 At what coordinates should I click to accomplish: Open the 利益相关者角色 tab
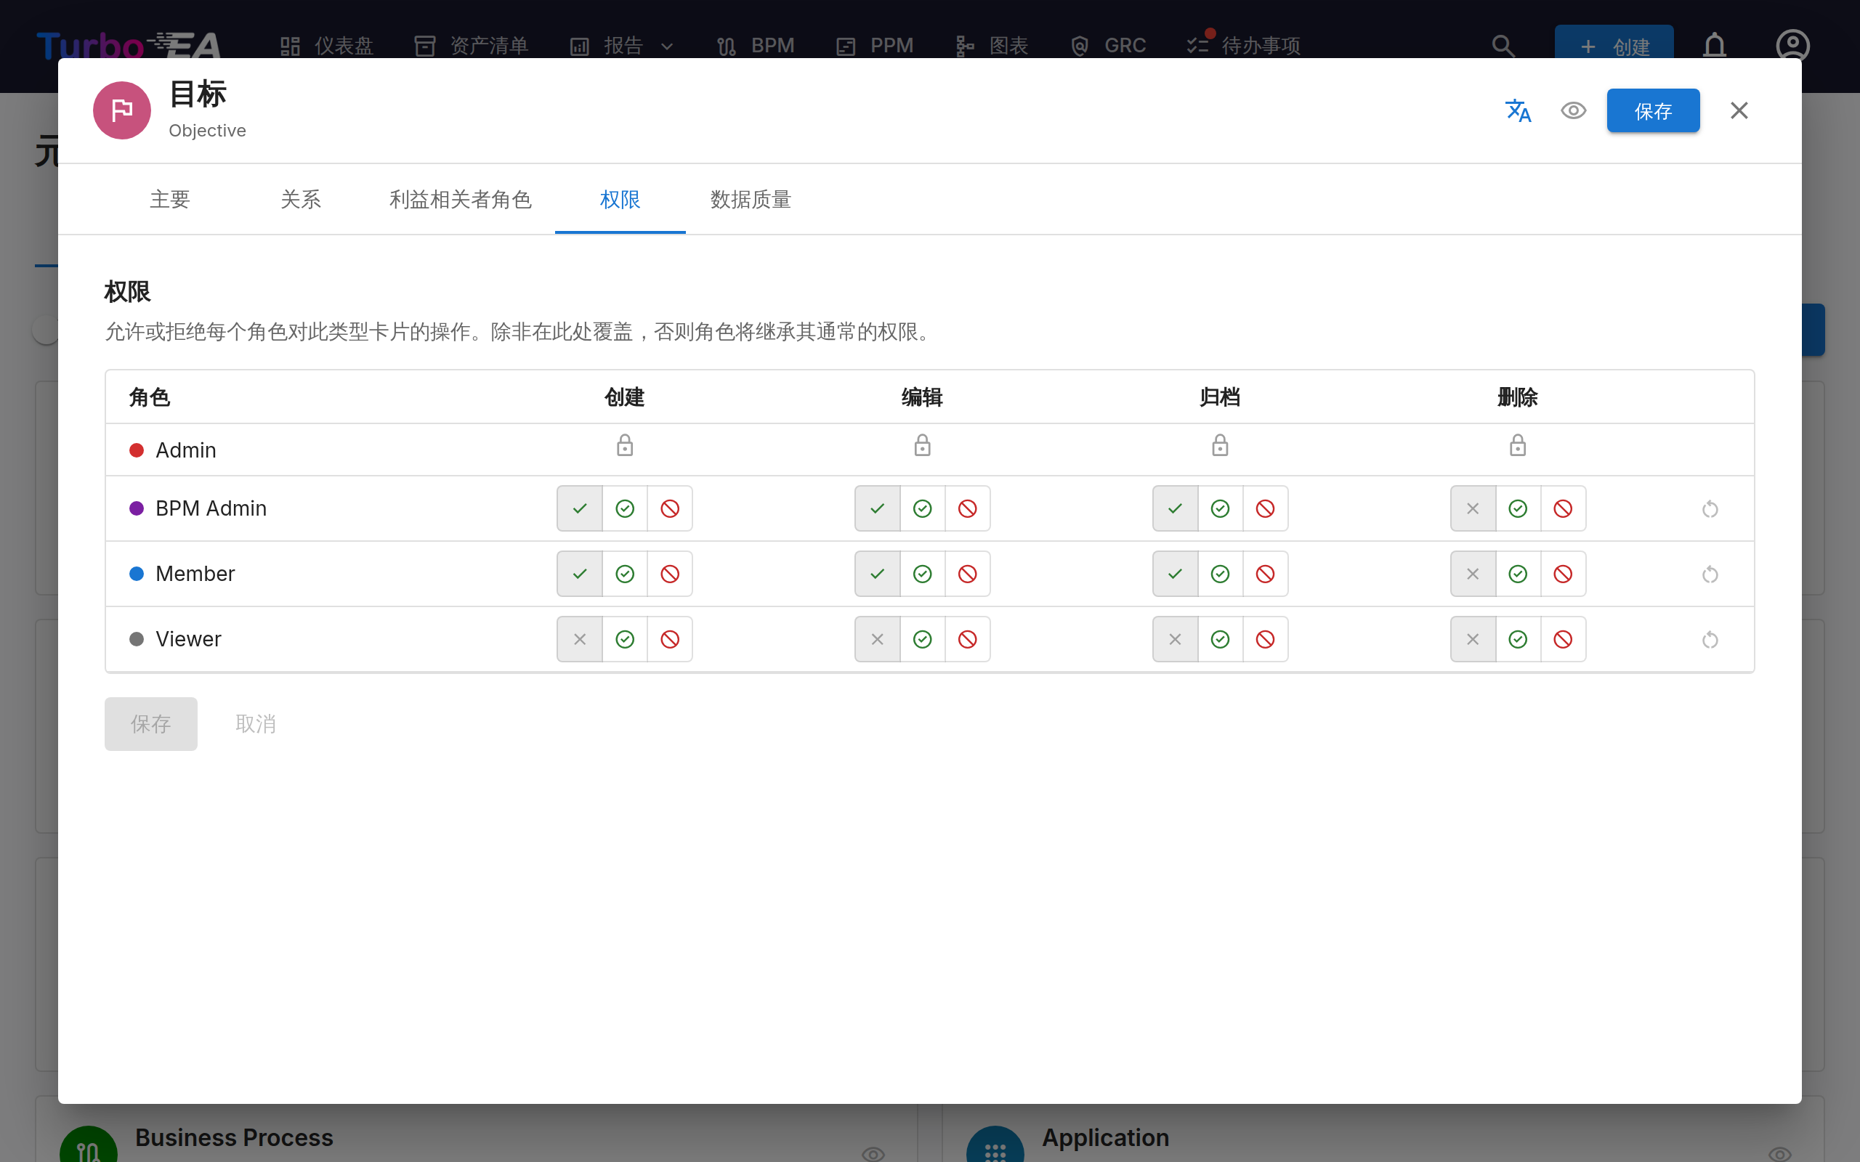click(461, 200)
